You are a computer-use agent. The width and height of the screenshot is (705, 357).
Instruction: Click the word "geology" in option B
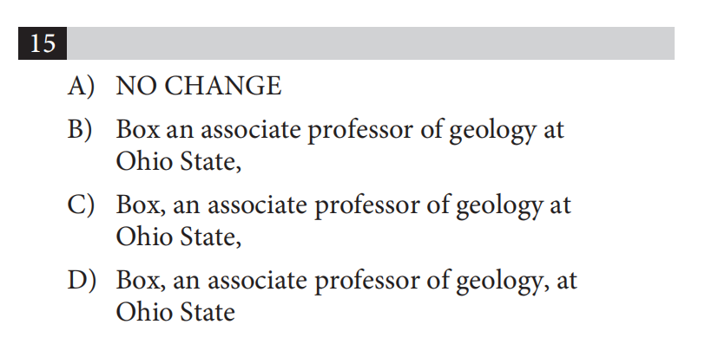tap(493, 132)
